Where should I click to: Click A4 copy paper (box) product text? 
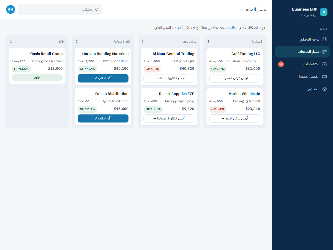(x=180, y=101)
